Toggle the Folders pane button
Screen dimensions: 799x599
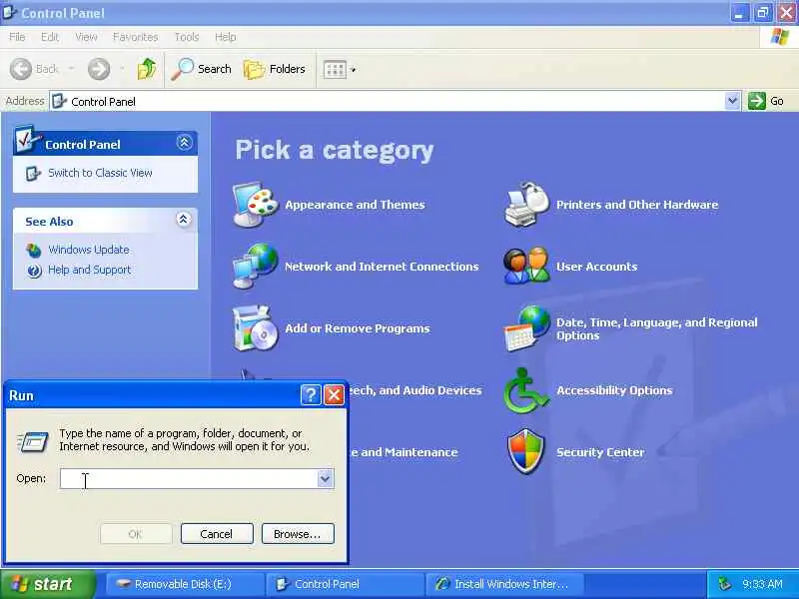click(274, 69)
